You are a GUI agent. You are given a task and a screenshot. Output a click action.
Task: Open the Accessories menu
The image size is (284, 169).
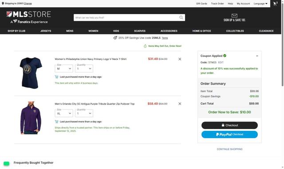(169, 31)
